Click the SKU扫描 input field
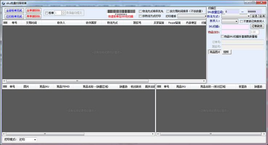The height and width of the screenshot is (145, 268). 235,27
